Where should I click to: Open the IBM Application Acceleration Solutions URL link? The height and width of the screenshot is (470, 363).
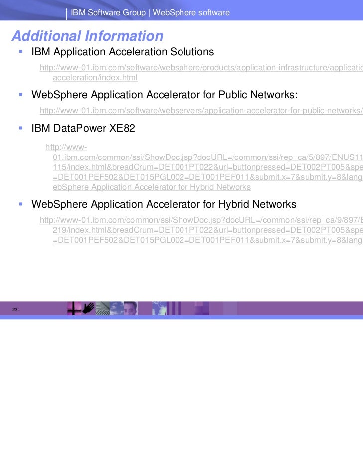click(201, 72)
